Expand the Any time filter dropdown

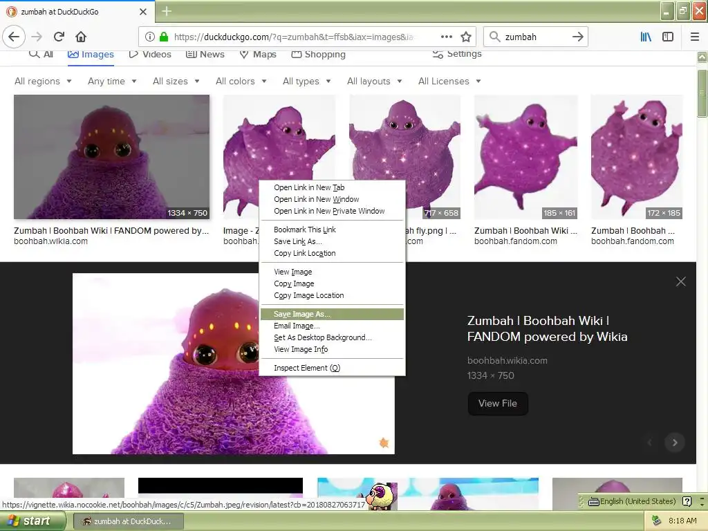[112, 82]
